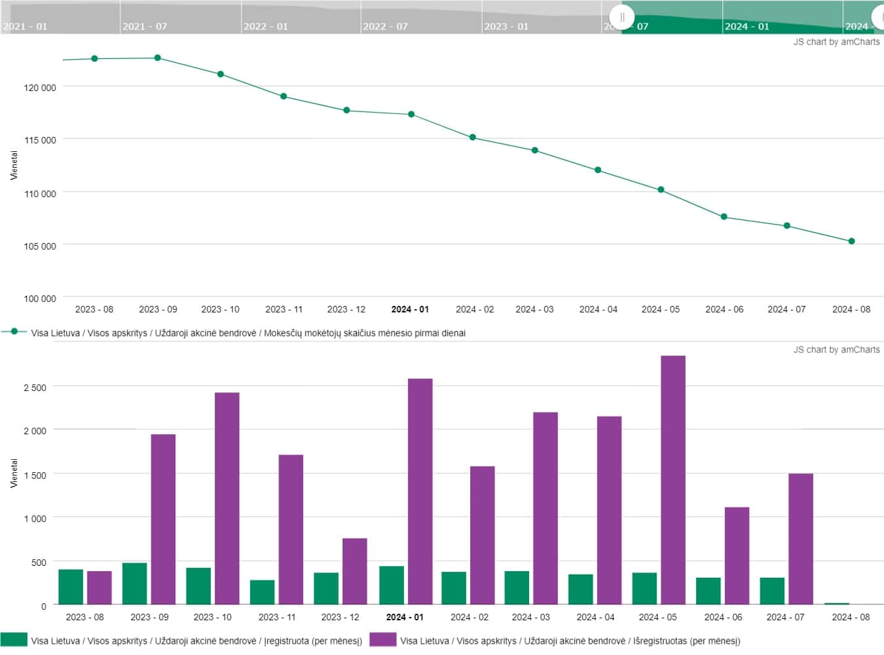Select the 2024 - 07 line data point
The height and width of the screenshot is (655, 884).
click(787, 226)
